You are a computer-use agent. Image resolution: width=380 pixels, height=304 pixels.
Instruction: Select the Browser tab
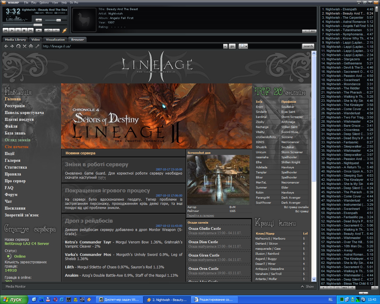point(77,39)
